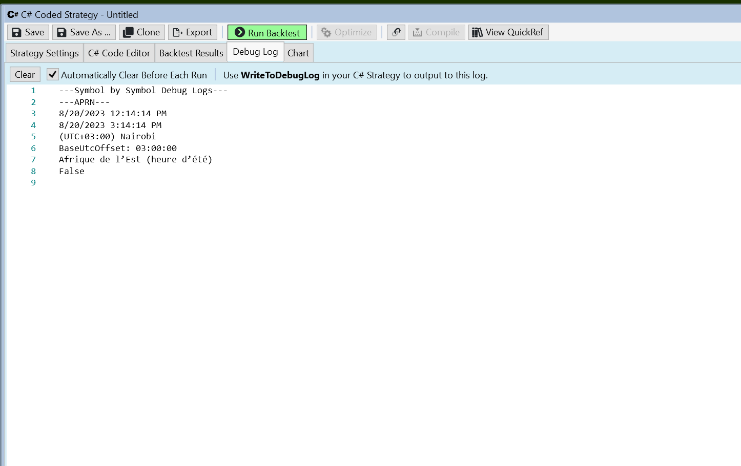Click the Clone duplicate icon
This screenshot has width=741, height=466.
128,32
